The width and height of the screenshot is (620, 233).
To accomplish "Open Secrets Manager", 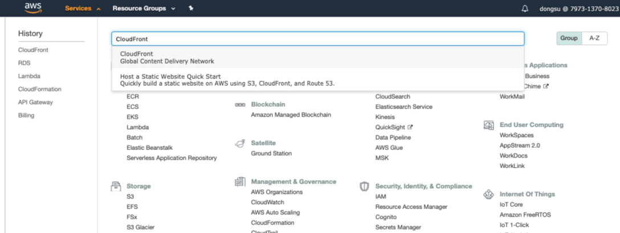I will pyautogui.click(x=398, y=227).
